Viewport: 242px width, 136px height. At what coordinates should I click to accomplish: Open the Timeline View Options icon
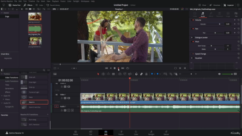(x=55, y=74)
